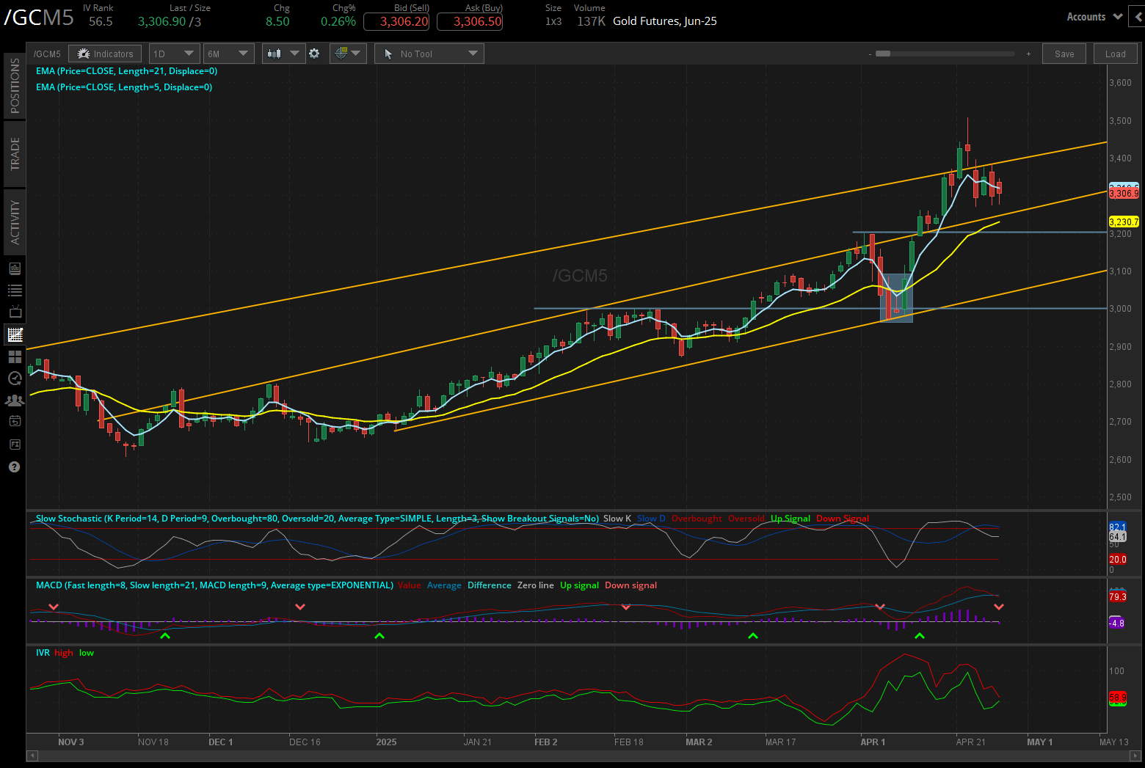Open chart settings gear icon
The width and height of the screenshot is (1145, 768).
(x=314, y=54)
